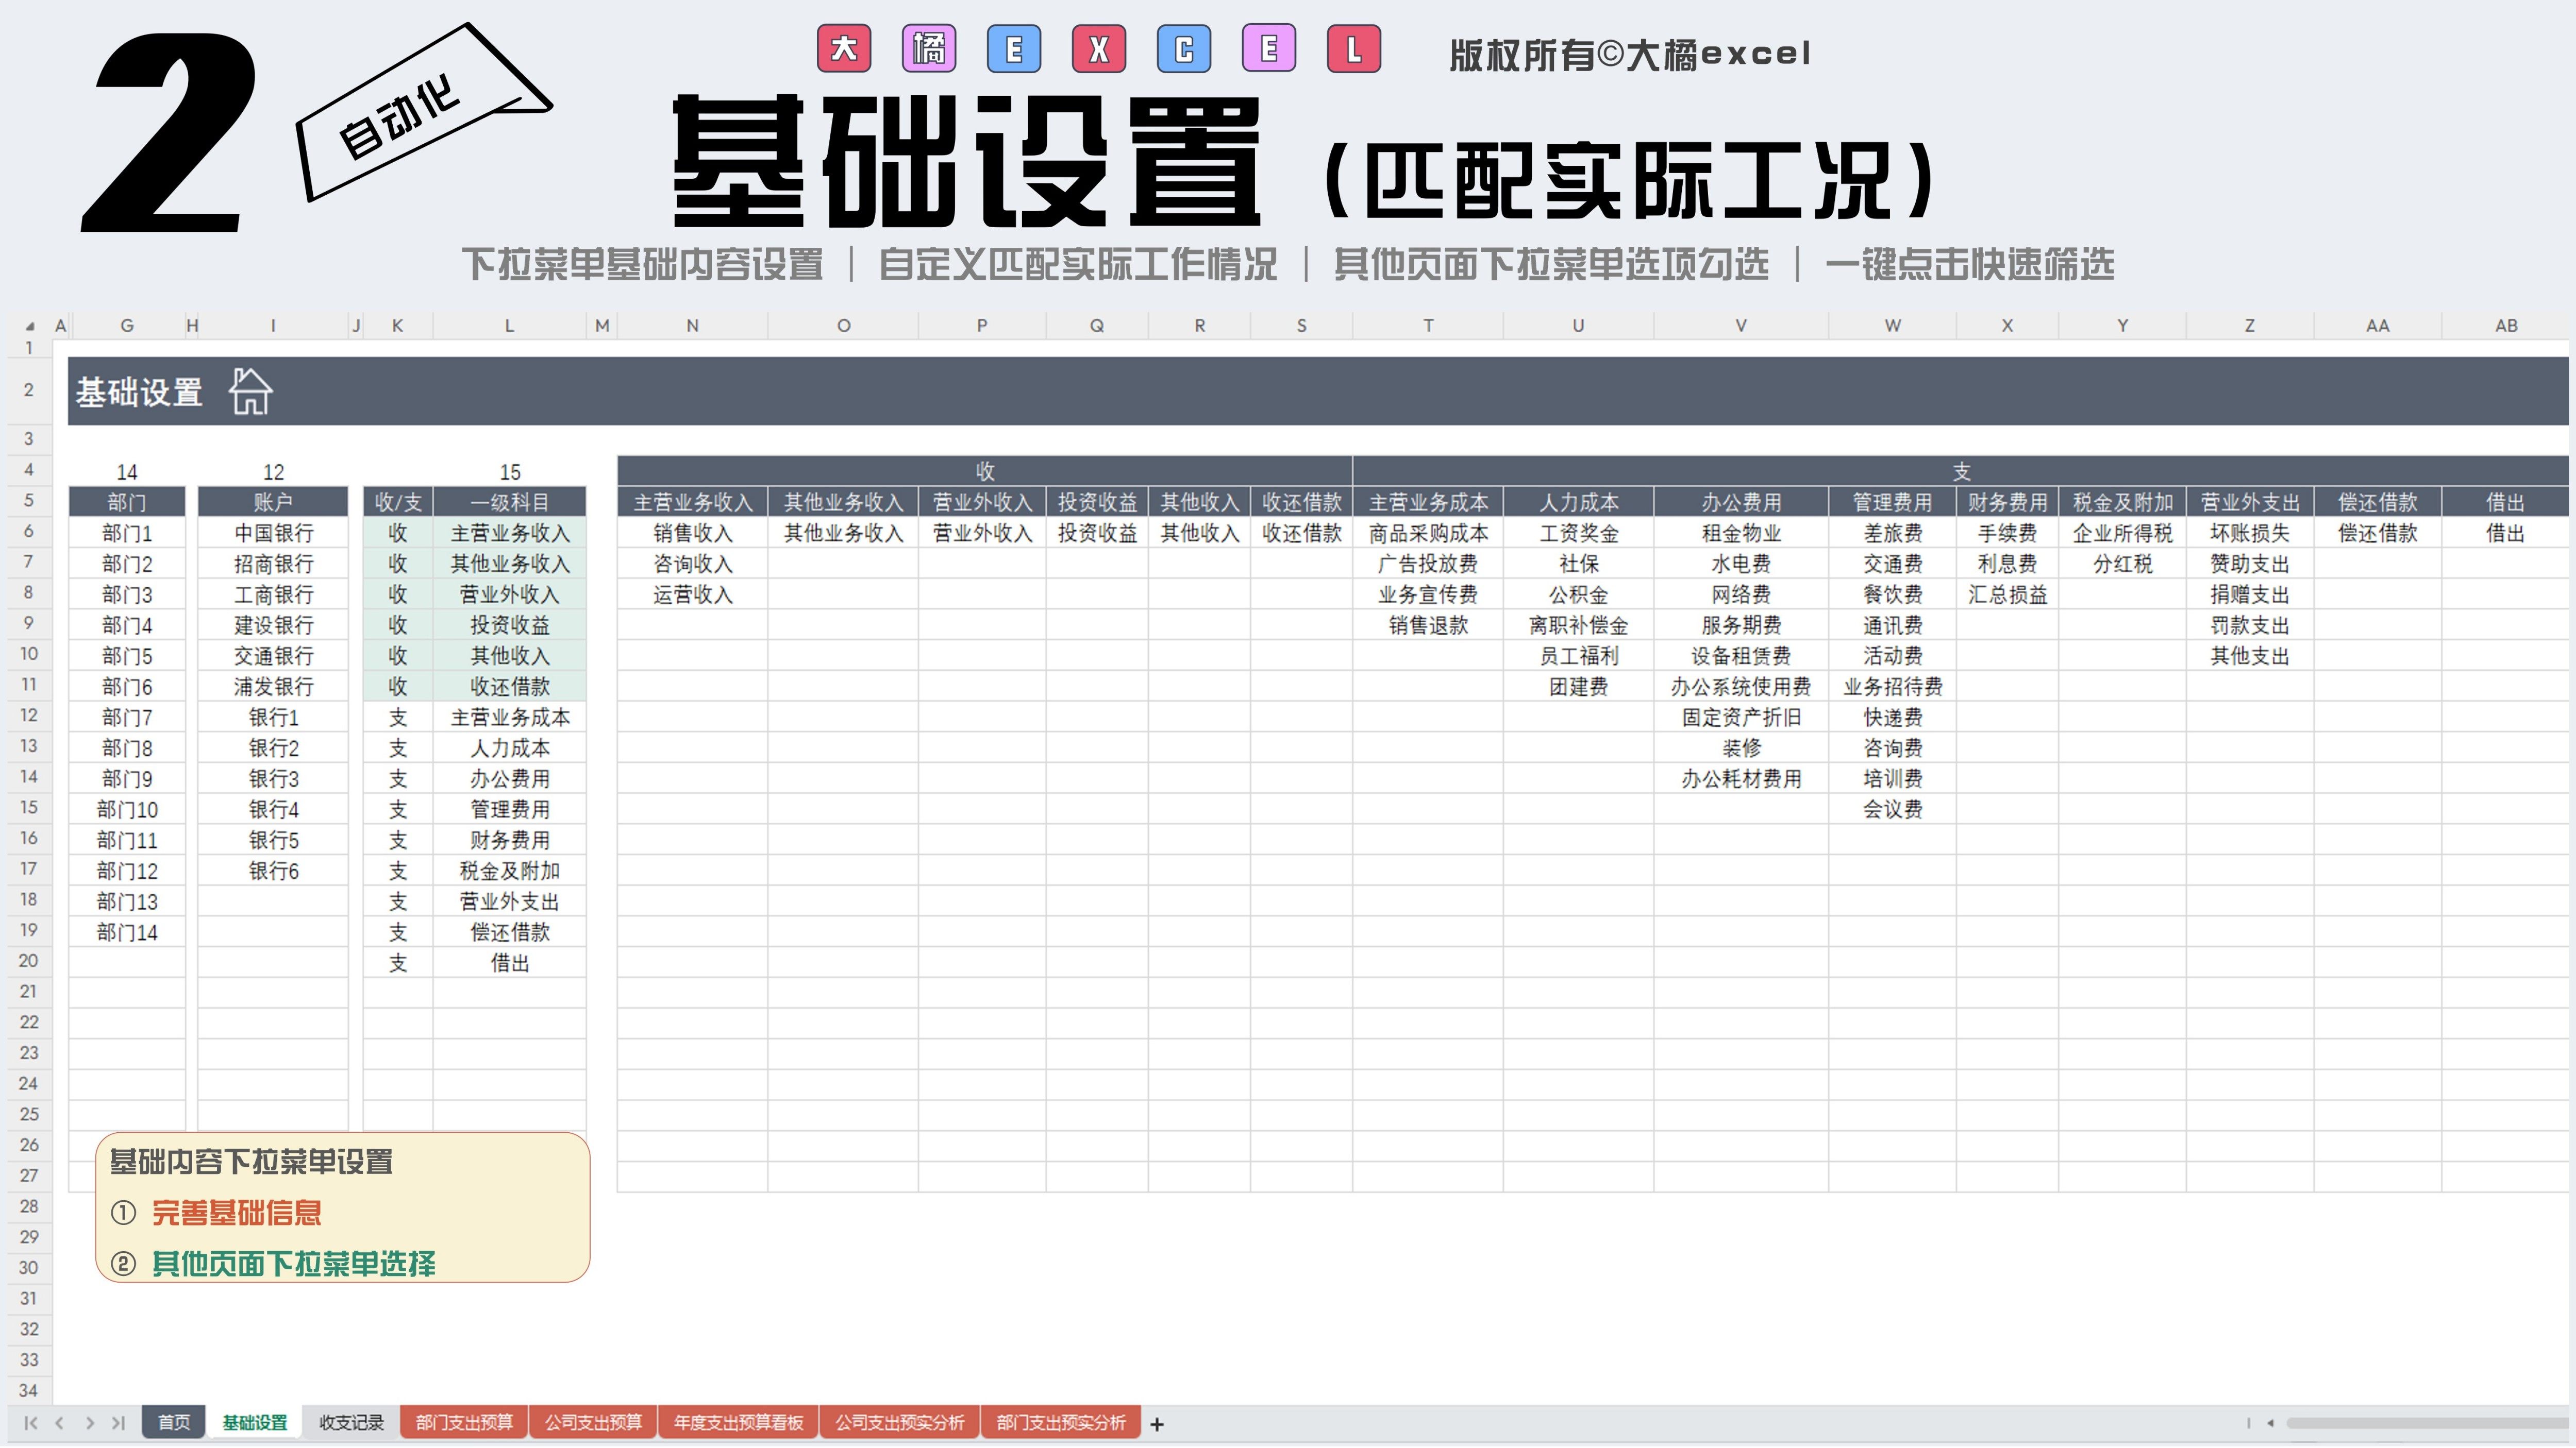This screenshot has width=2576, height=1448.
Task: Select the 中国银行 account cell
Action: pyautogui.click(x=273, y=533)
